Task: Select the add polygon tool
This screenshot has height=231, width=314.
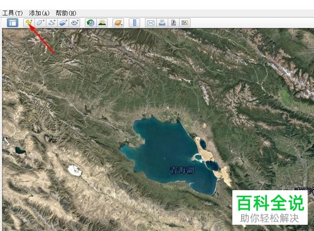Action: point(40,23)
